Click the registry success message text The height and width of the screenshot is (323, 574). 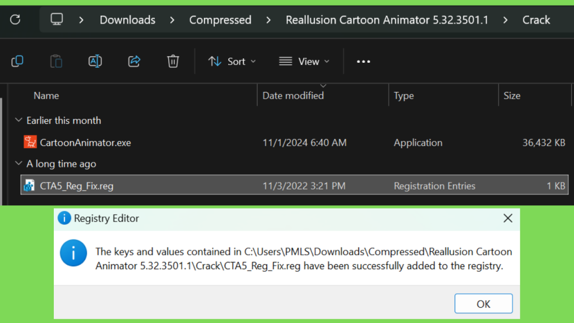pyautogui.click(x=303, y=259)
